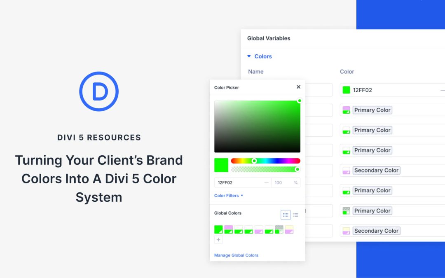
Task: Click the checkered swatch in the Color column
Action: (346, 211)
